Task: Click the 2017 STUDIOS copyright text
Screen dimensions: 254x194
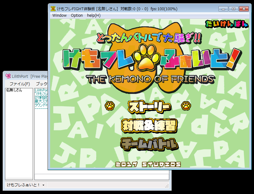Action: click(148, 165)
